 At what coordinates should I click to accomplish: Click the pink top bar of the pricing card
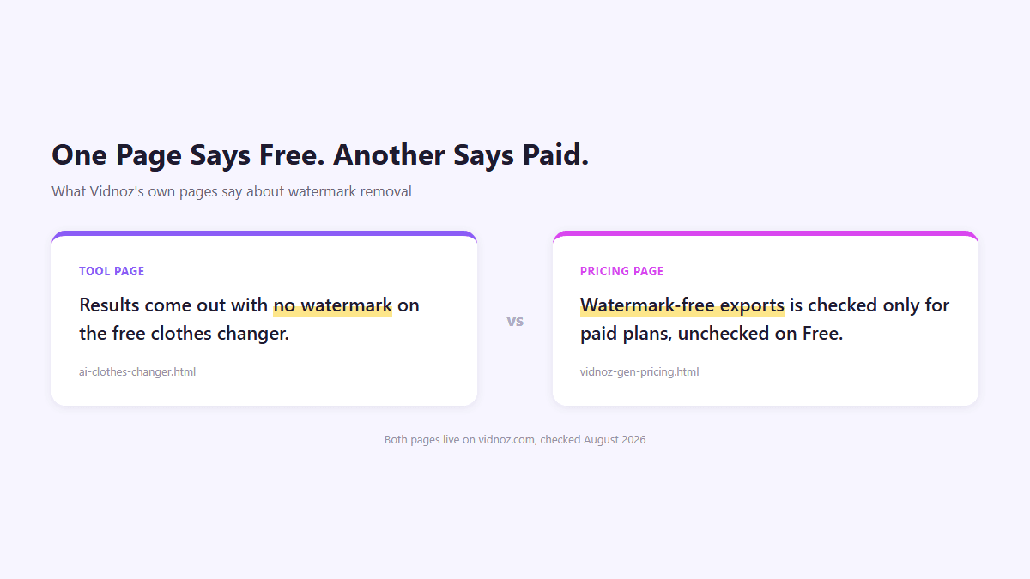(766, 233)
